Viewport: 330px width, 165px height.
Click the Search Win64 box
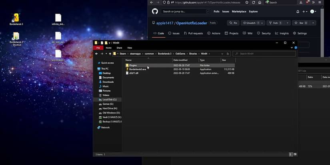(264, 54)
